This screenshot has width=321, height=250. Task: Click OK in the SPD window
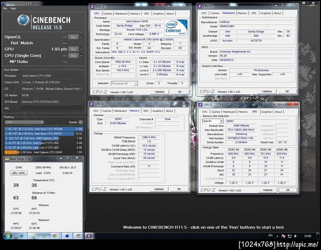click(288, 190)
